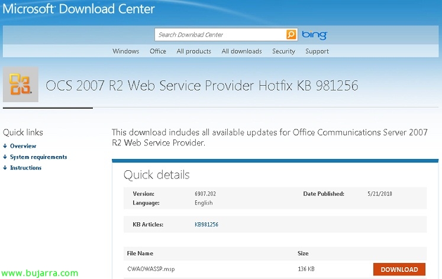Open the Windows navigation menu
442x279 pixels.
125,51
